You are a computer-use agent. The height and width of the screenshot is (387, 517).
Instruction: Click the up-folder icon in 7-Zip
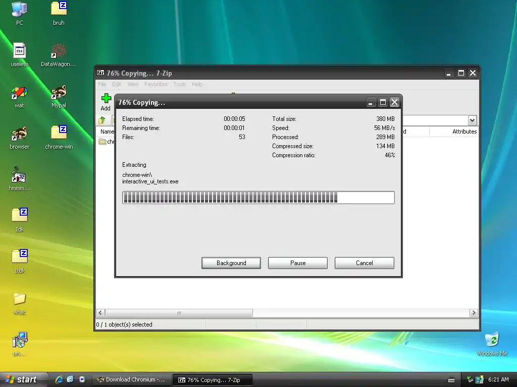click(102, 120)
